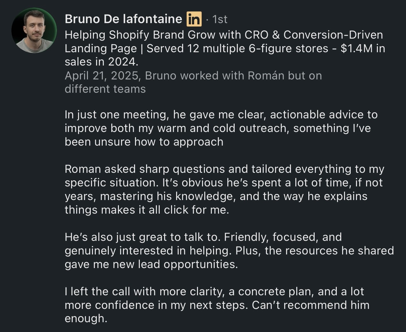The width and height of the screenshot is (406, 332).
Task: Click the name Bruno De lafontaine
Action: click(123, 19)
